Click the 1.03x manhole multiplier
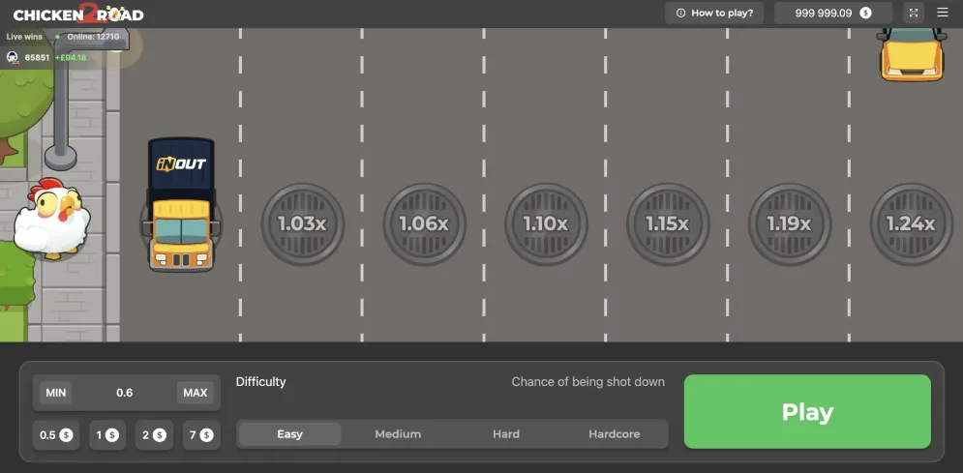This screenshot has width=963, height=473. pyautogui.click(x=302, y=223)
